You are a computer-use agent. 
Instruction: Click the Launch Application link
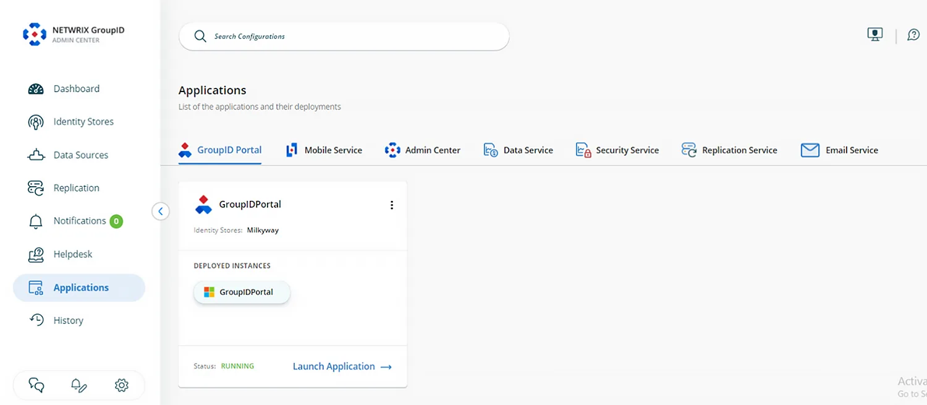click(342, 367)
